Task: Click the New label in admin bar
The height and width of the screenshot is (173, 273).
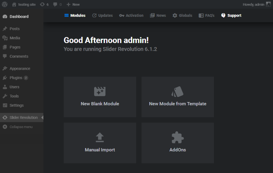Action: 76,4
